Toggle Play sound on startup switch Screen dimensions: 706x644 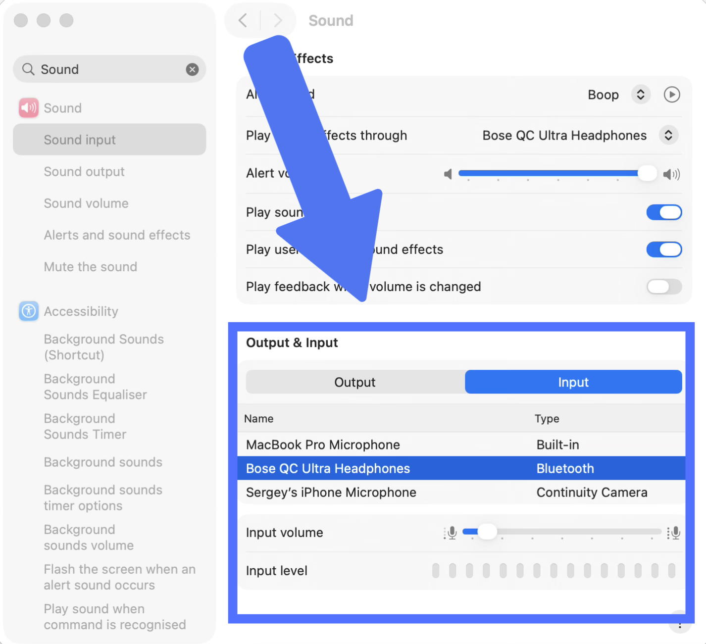point(664,212)
